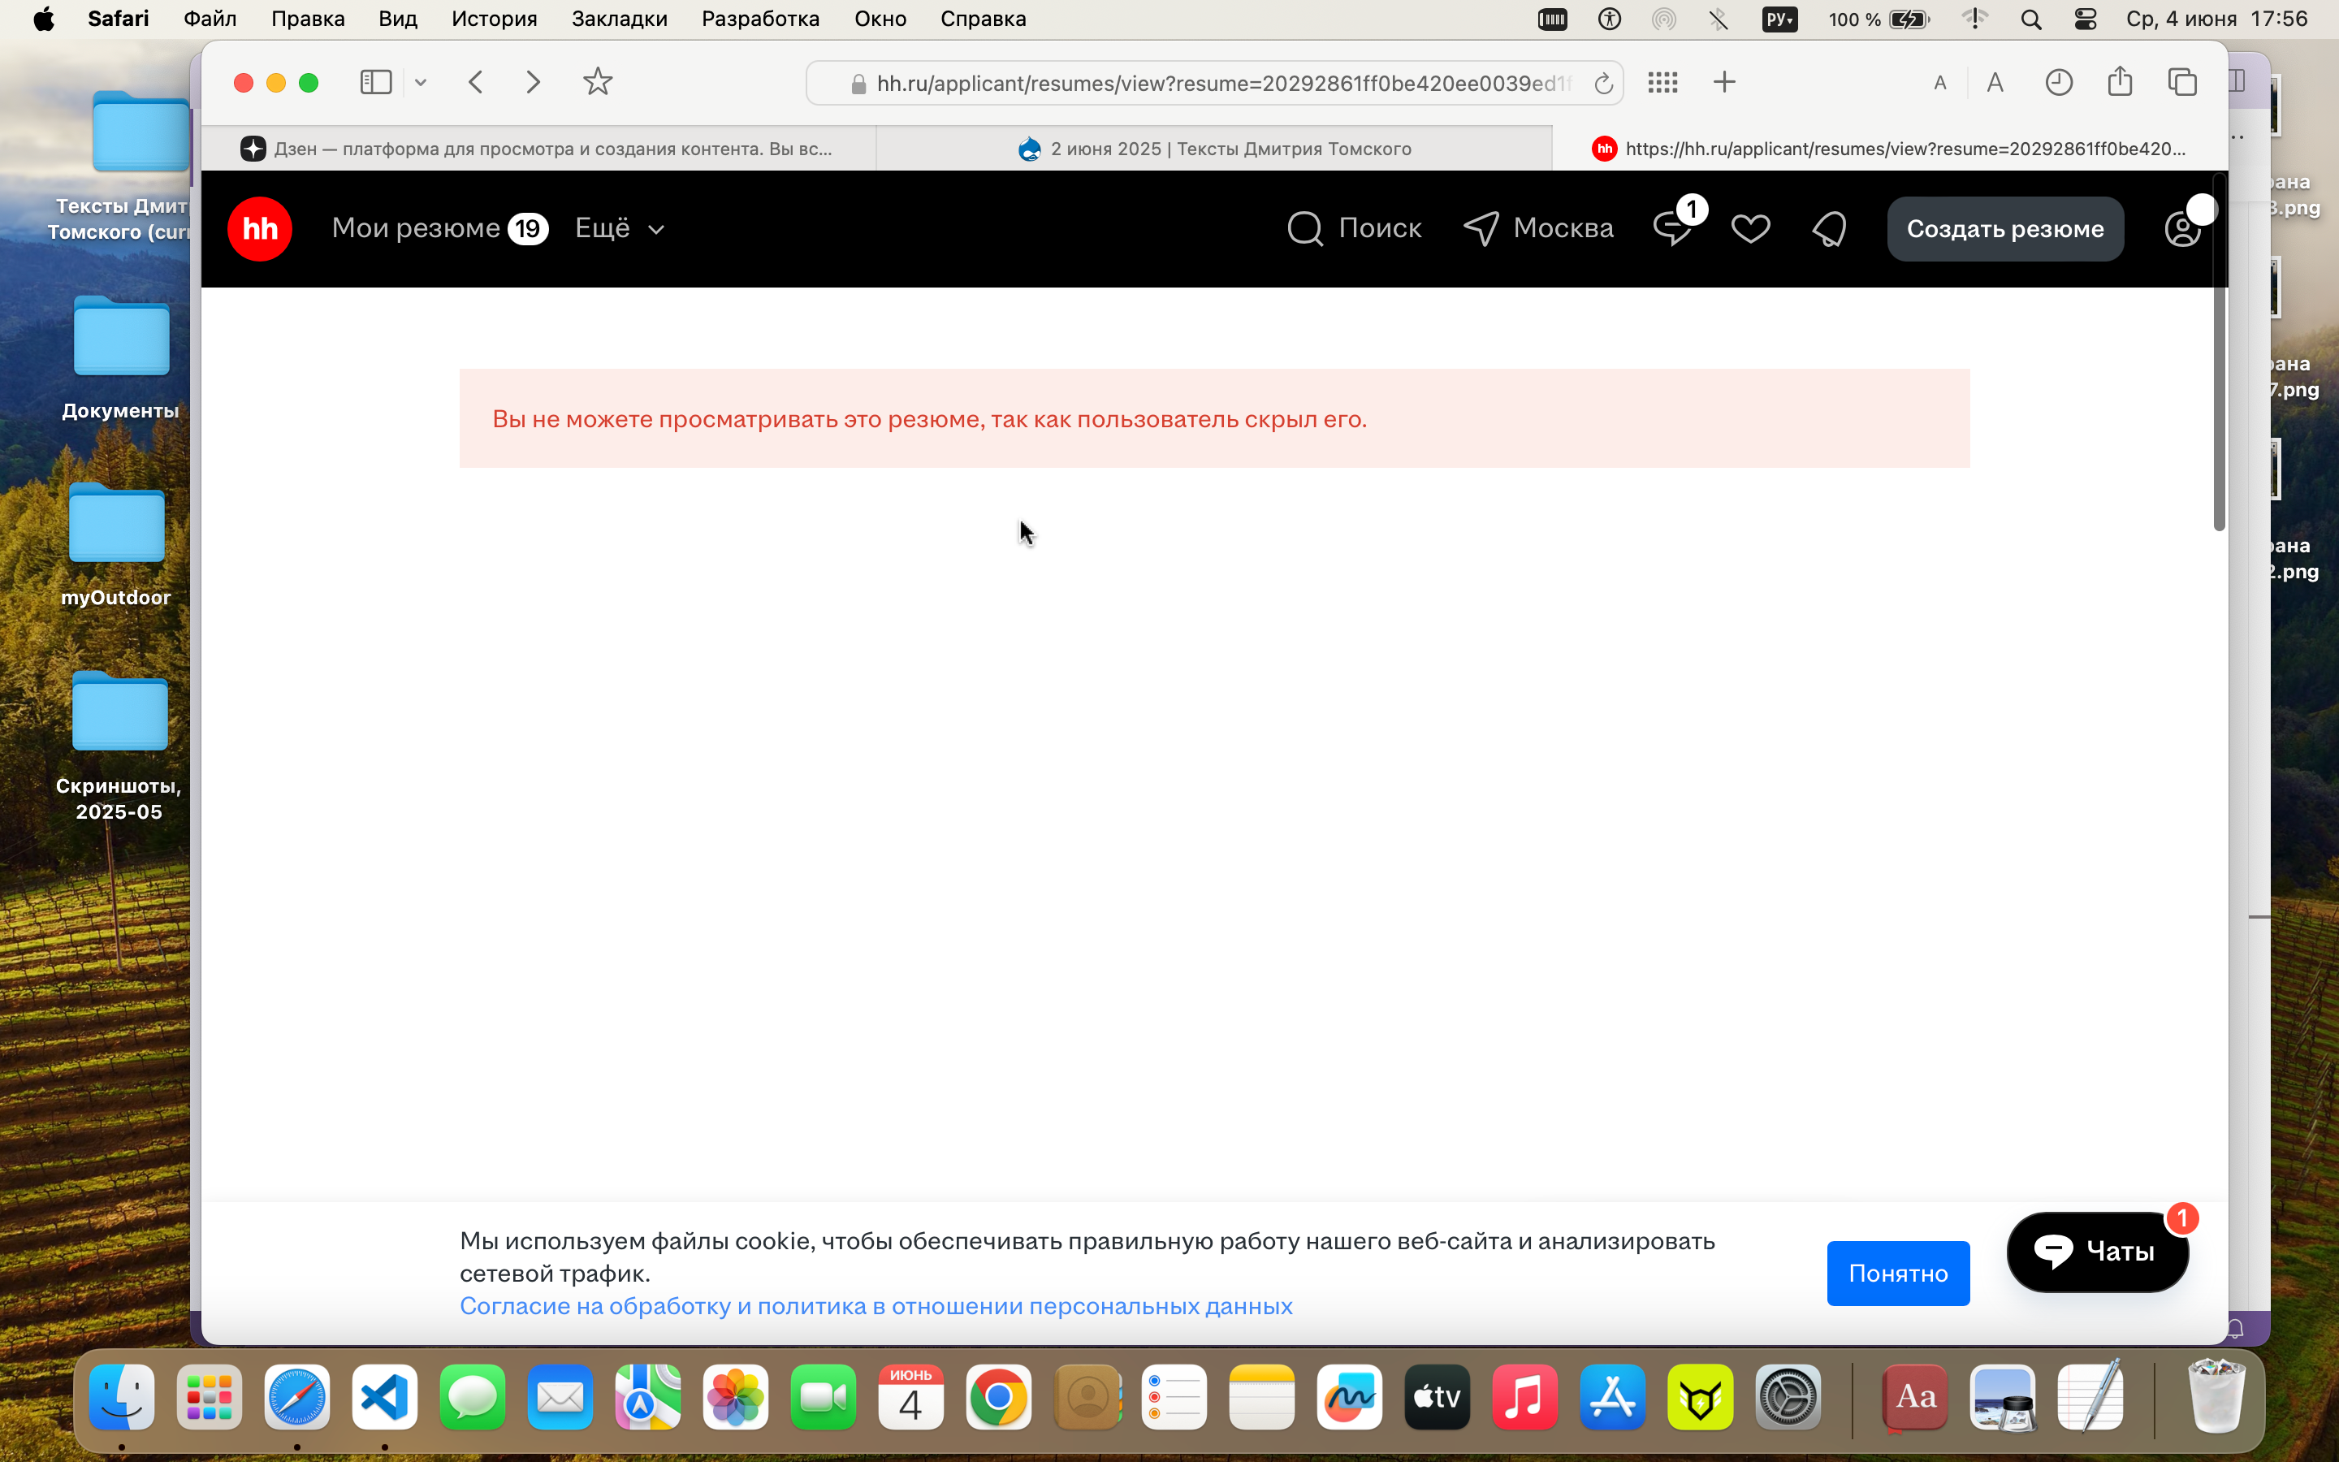The width and height of the screenshot is (2339, 1462).
Task: Select Москва region selector
Action: click(x=1537, y=228)
